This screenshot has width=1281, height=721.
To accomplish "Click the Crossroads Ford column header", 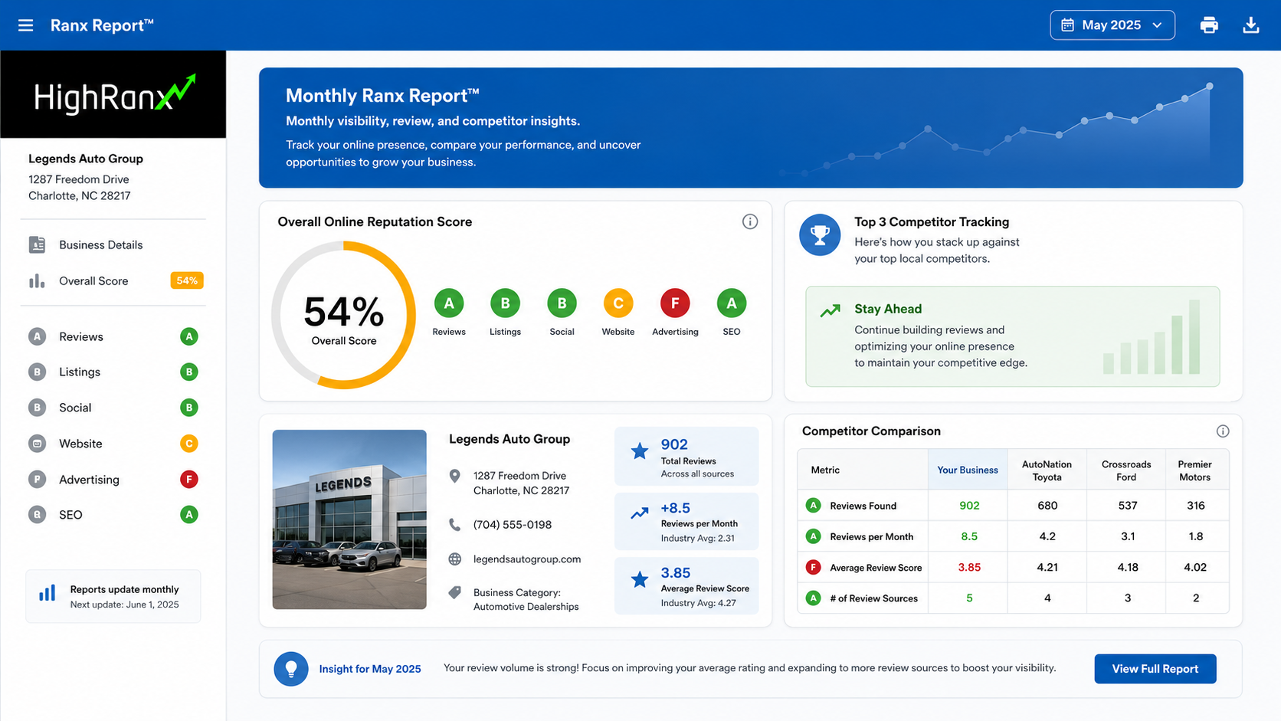I will pos(1126,470).
